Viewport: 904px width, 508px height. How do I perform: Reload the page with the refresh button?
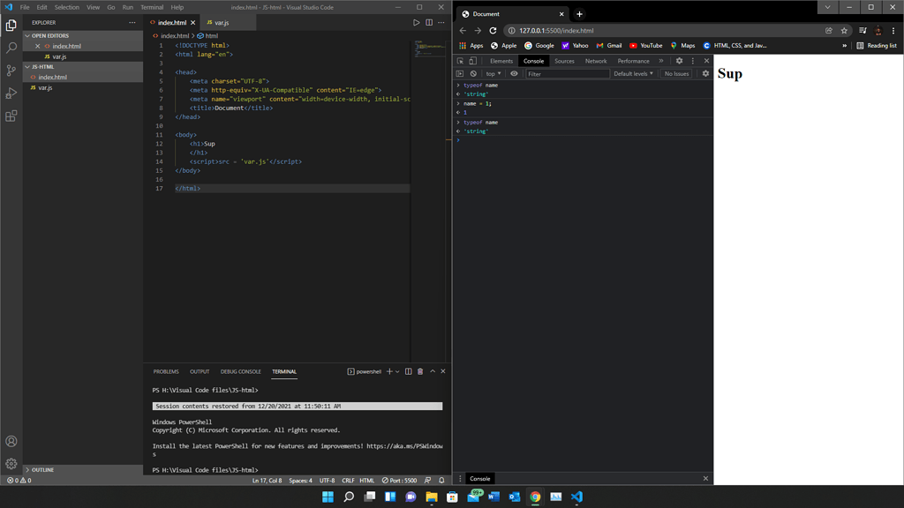coord(493,29)
